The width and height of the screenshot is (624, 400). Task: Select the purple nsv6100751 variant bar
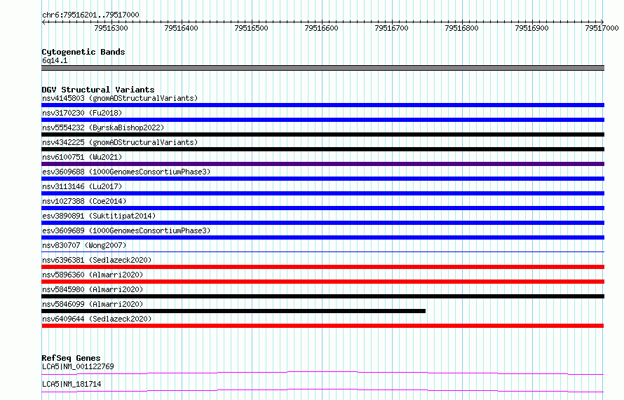[323, 164]
